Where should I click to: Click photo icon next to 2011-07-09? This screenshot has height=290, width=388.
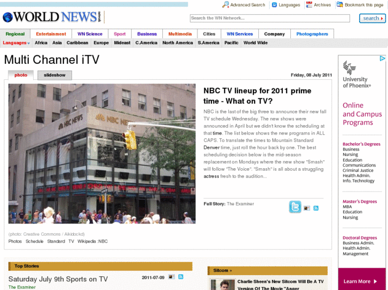pyautogui.click(x=171, y=277)
